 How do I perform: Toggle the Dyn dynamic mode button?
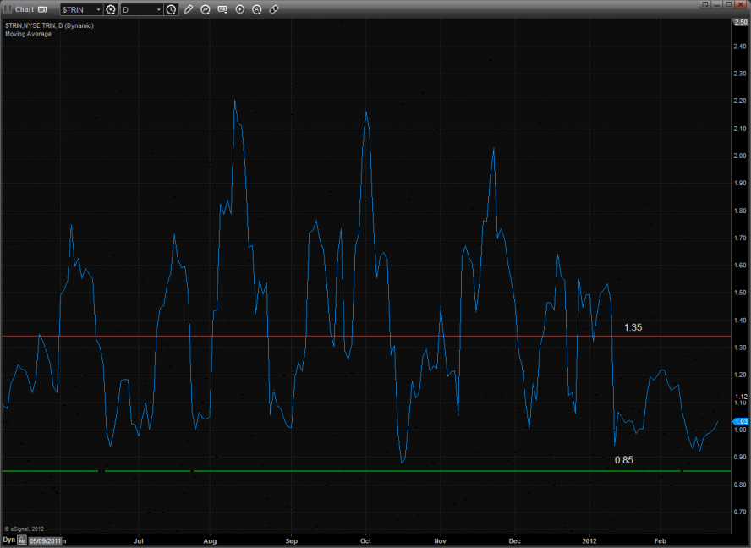point(9,539)
